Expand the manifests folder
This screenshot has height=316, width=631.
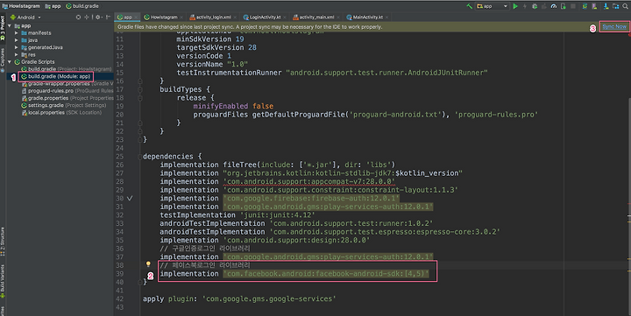[x=17, y=33]
